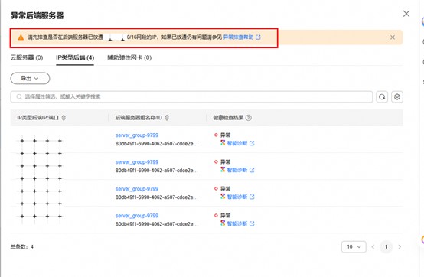The image size is (424, 277).
Task: Click external link icon after second row's 智能诊断
Action: pyautogui.click(x=252, y=170)
